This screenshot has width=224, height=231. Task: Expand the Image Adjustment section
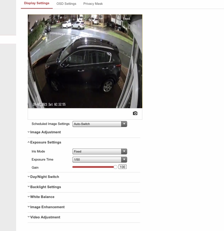(x=45, y=132)
